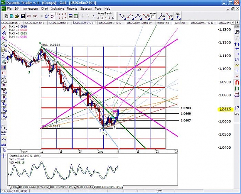Select the TIME C tool
Image resolution: width=241 pixels, height=194 pixels.
4,115
